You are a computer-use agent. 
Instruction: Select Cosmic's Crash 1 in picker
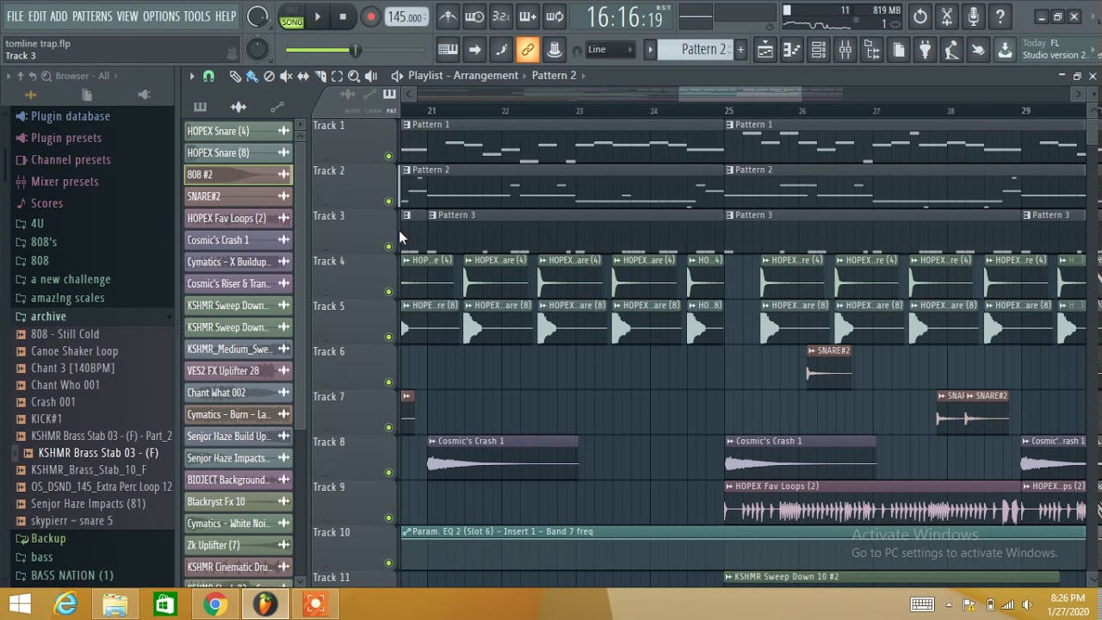tap(238, 240)
